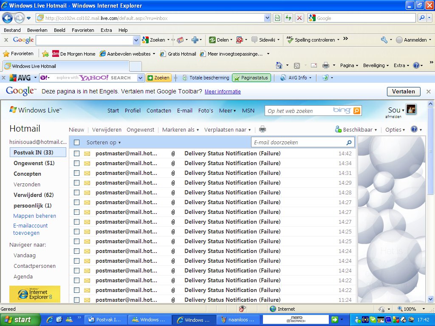The height and width of the screenshot is (326, 435).
Task: Open the Beschikbaar status dropdown
Action: pos(356,129)
